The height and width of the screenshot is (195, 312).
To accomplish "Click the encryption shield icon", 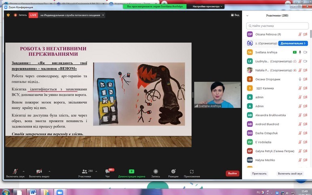I will (8, 15).
